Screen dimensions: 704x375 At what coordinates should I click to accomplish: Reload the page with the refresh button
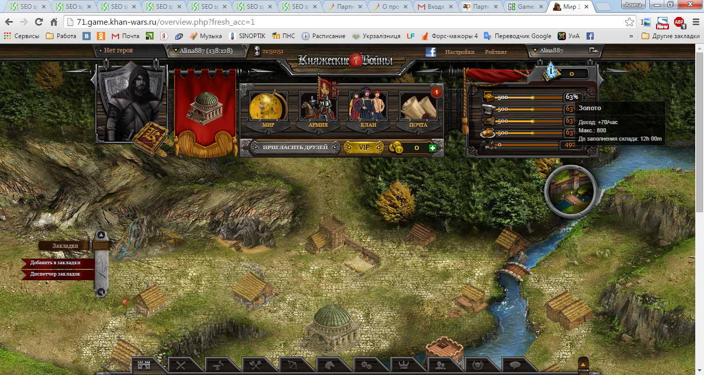click(x=39, y=23)
